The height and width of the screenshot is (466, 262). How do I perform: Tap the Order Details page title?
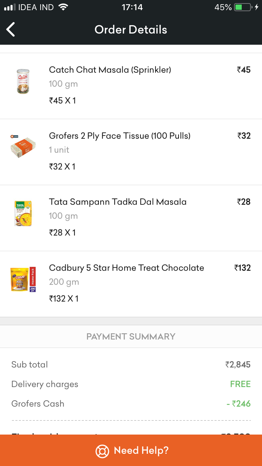[131, 30]
